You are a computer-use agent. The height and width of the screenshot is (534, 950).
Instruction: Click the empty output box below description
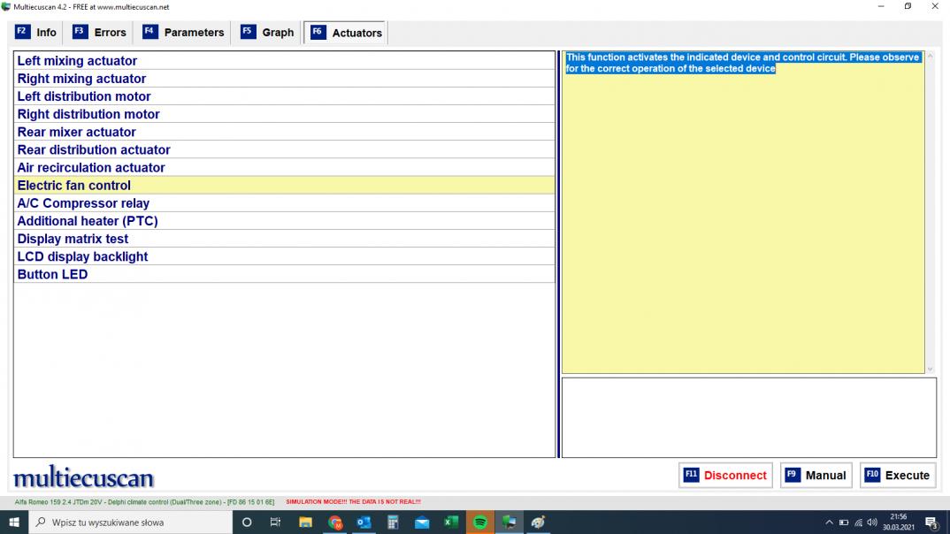tap(749, 418)
